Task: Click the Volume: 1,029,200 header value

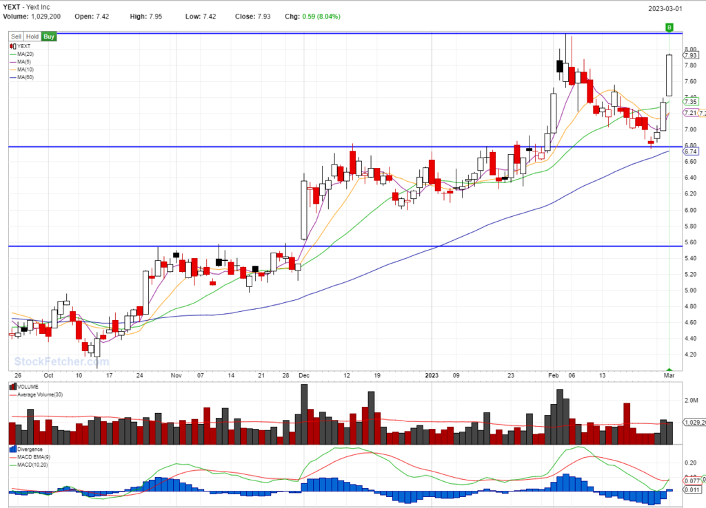Action: coord(32,17)
